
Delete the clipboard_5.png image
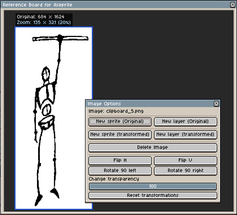tap(153, 147)
